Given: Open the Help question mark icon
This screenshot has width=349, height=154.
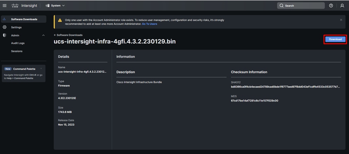Looking at the screenshot, I should click(x=331, y=6).
